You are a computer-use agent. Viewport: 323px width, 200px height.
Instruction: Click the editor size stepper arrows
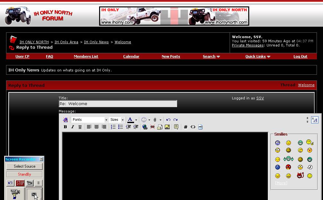click(x=307, y=120)
